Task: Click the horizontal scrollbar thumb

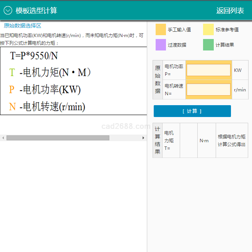Action: 57,138
